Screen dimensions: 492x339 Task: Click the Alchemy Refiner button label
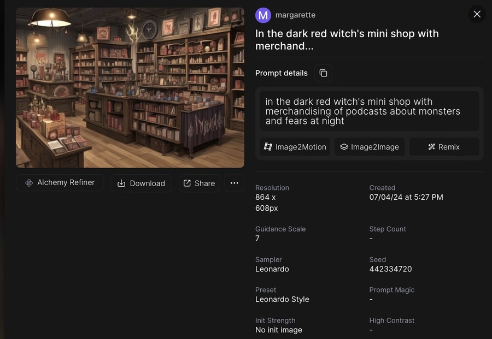(x=66, y=182)
